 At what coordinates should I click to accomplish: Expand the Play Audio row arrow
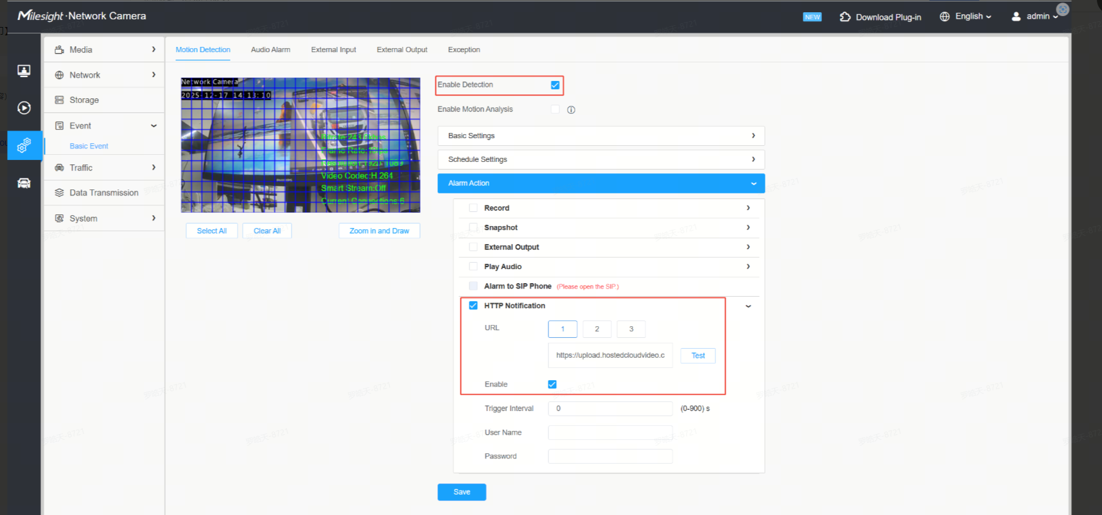point(748,266)
